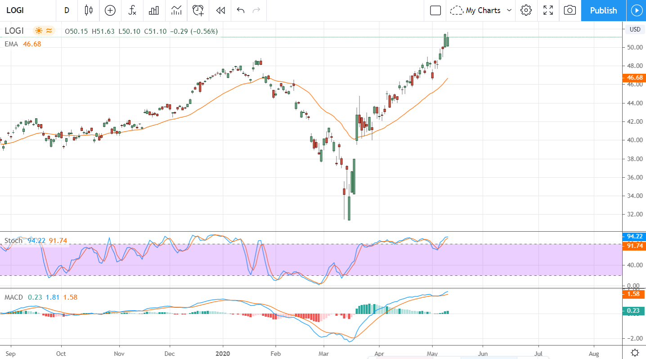Select the MACD indicator legend
The width and height of the screenshot is (646, 359).
(14, 297)
